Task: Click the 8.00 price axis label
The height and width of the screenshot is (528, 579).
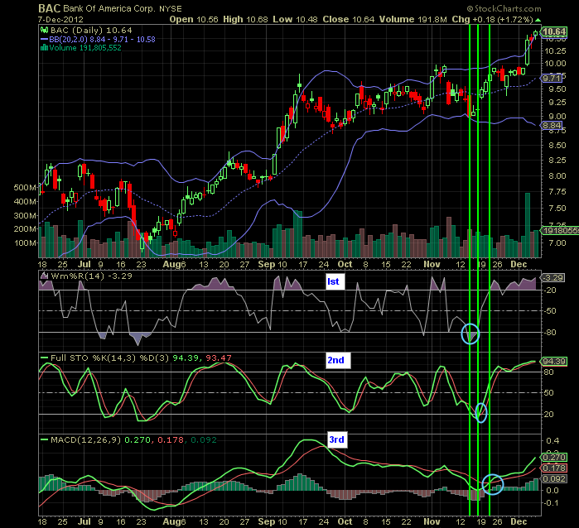Action: pyautogui.click(x=557, y=176)
